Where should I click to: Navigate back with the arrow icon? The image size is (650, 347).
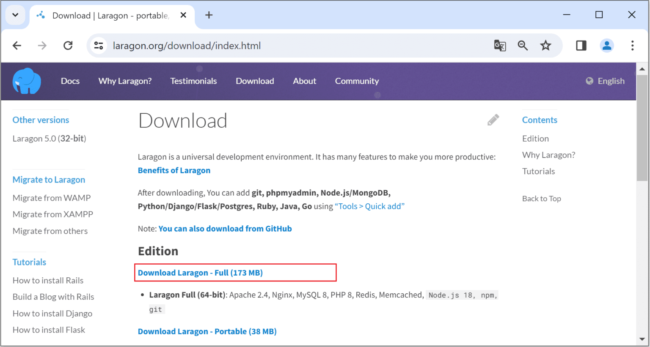point(17,45)
